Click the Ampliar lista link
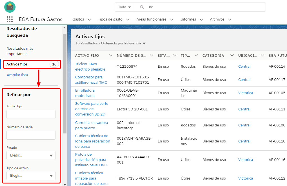The image size is (287, 186). [17, 75]
